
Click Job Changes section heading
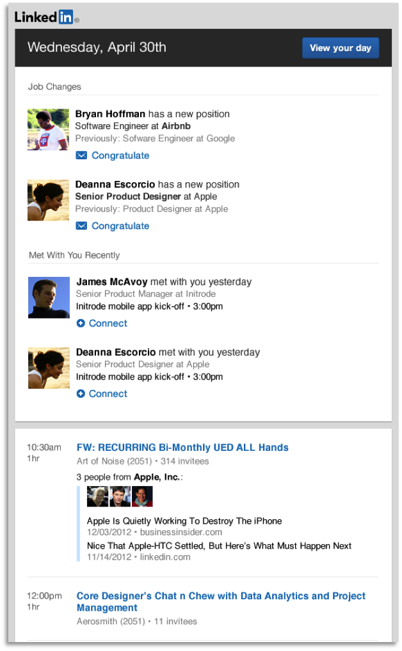(x=54, y=87)
